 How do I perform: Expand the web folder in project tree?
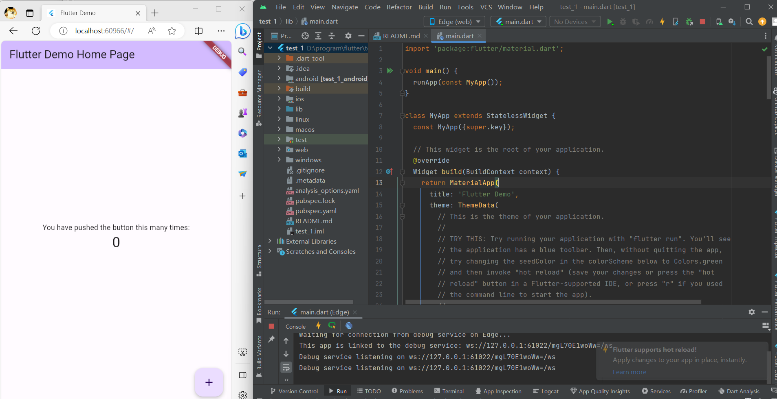tap(279, 150)
